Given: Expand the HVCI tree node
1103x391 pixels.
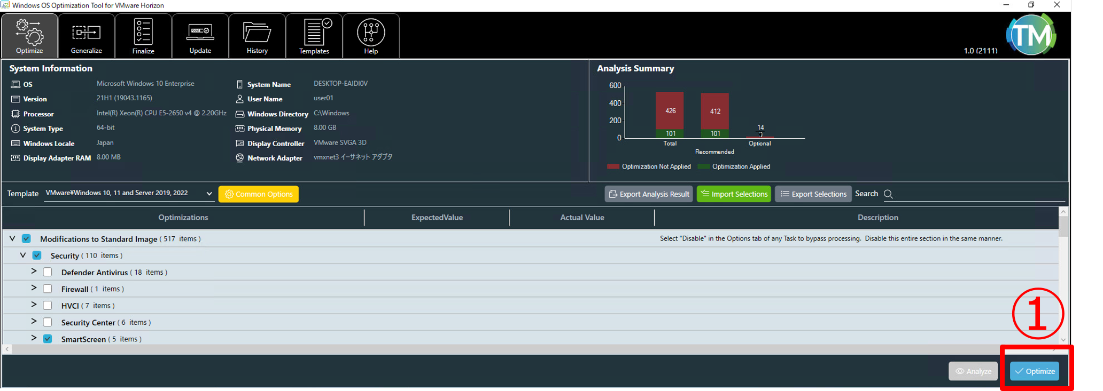Looking at the screenshot, I should coord(34,305).
